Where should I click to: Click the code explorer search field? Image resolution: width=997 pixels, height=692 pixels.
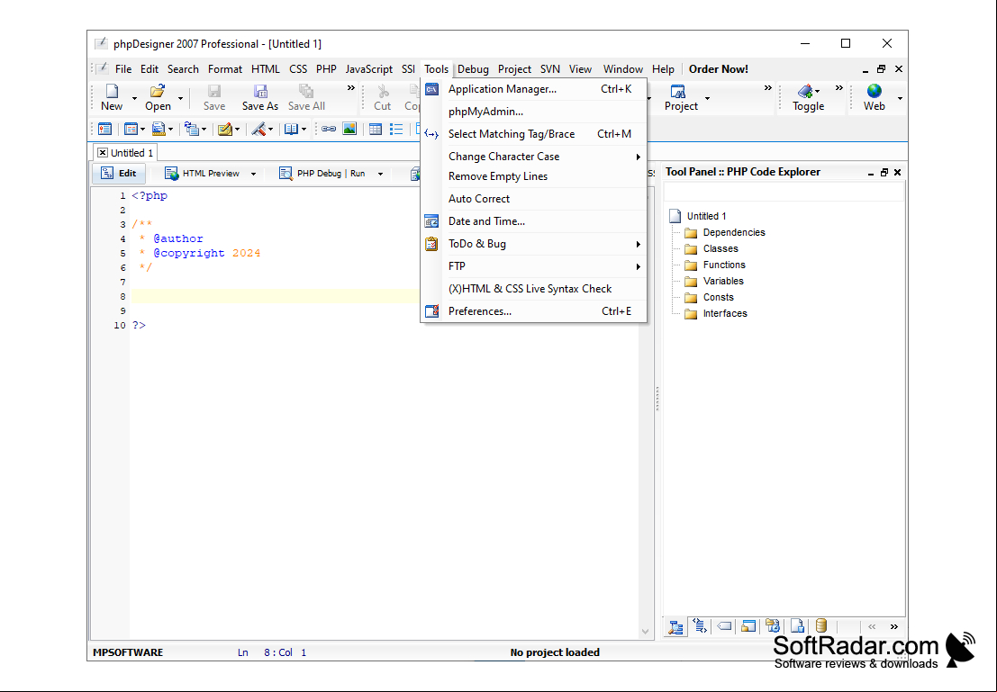[784, 192]
